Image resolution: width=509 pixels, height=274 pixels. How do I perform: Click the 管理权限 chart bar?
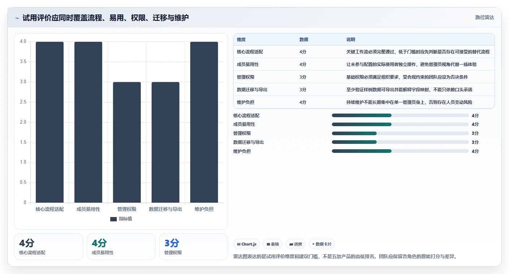[127, 142]
